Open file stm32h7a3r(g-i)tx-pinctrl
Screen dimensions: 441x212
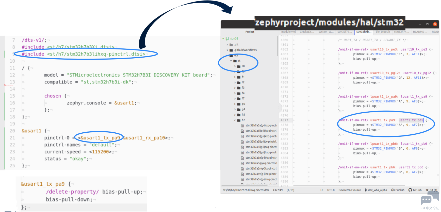pyautogui.click(x=261, y=169)
